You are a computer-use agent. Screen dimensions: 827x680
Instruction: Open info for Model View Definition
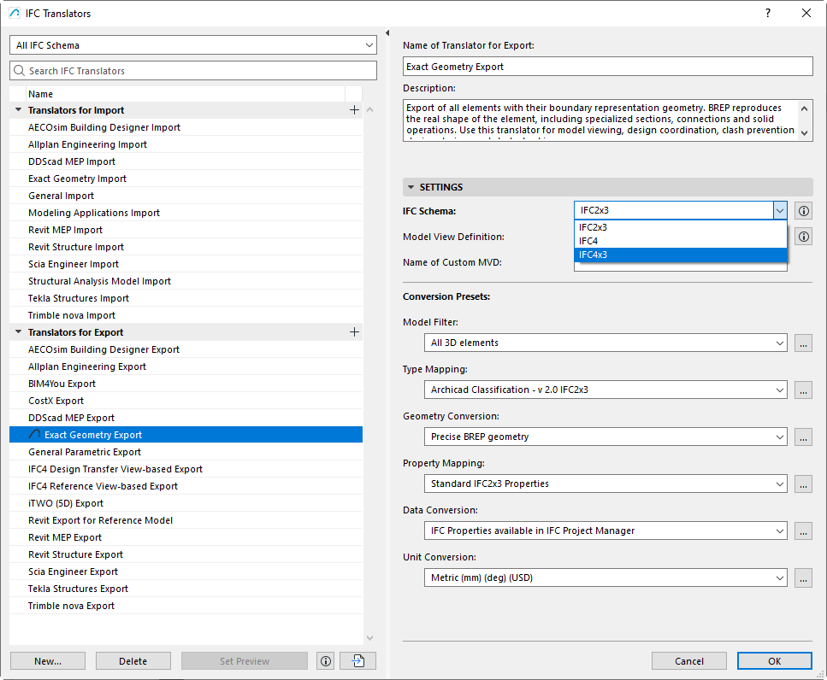(803, 237)
